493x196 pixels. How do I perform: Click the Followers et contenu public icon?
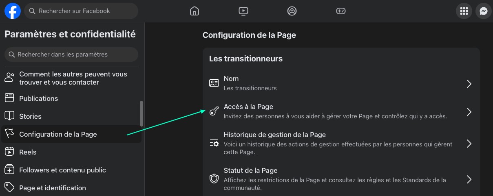[x=9, y=169]
